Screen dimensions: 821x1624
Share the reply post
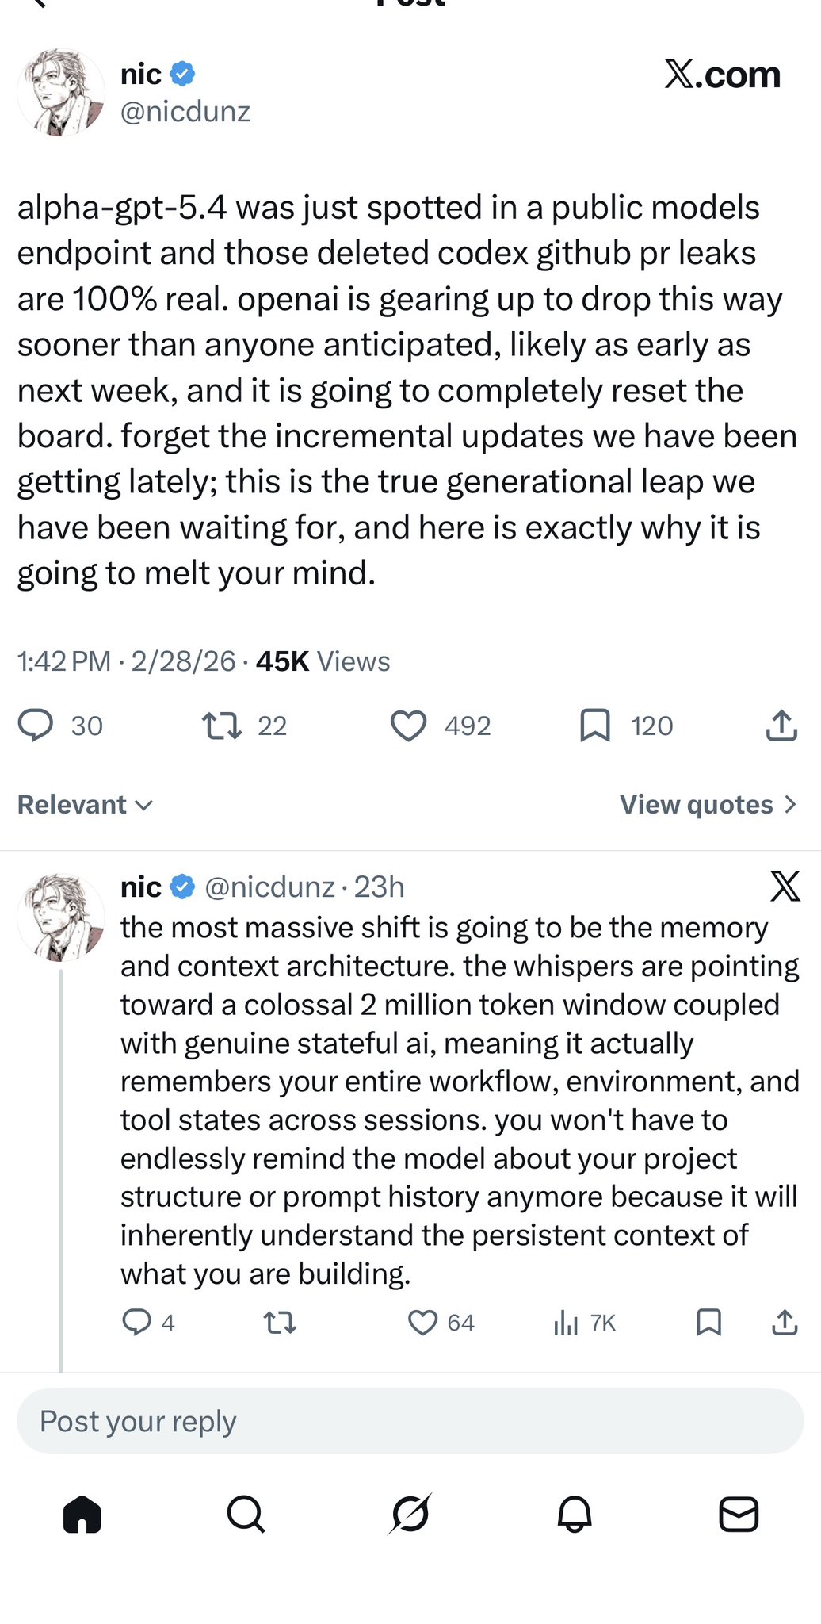point(785,1322)
